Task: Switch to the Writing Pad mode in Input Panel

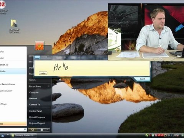Action: click(x=37, y=58)
